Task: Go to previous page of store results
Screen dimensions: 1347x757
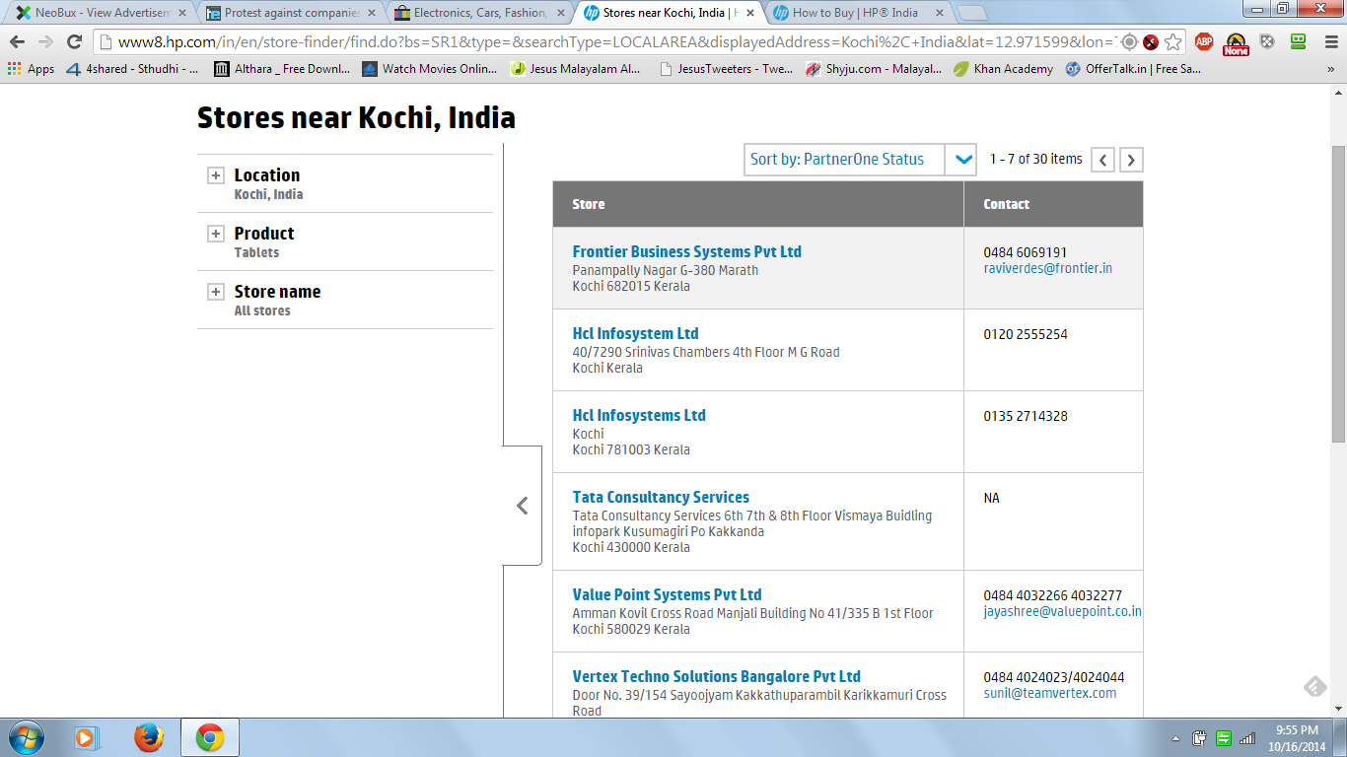Action: click(x=1103, y=160)
